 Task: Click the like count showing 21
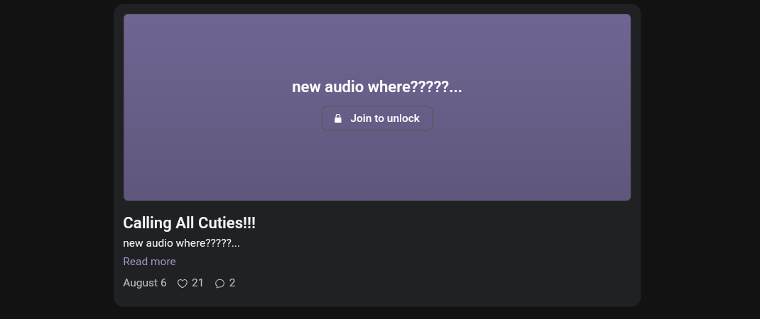(197, 283)
